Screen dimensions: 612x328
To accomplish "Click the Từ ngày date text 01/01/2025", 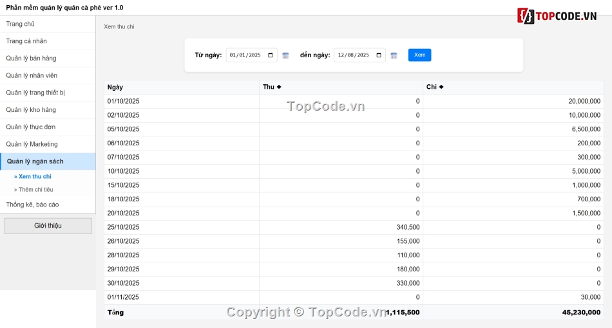I will point(245,55).
